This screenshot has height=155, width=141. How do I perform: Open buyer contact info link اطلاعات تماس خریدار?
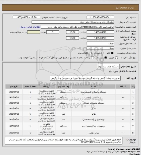pyautogui.click(x=30, y=27)
